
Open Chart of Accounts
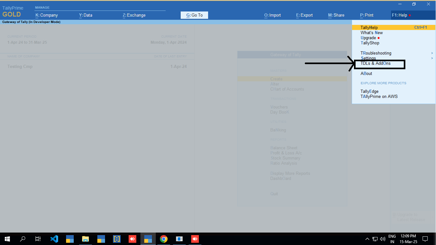click(x=287, y=89)
